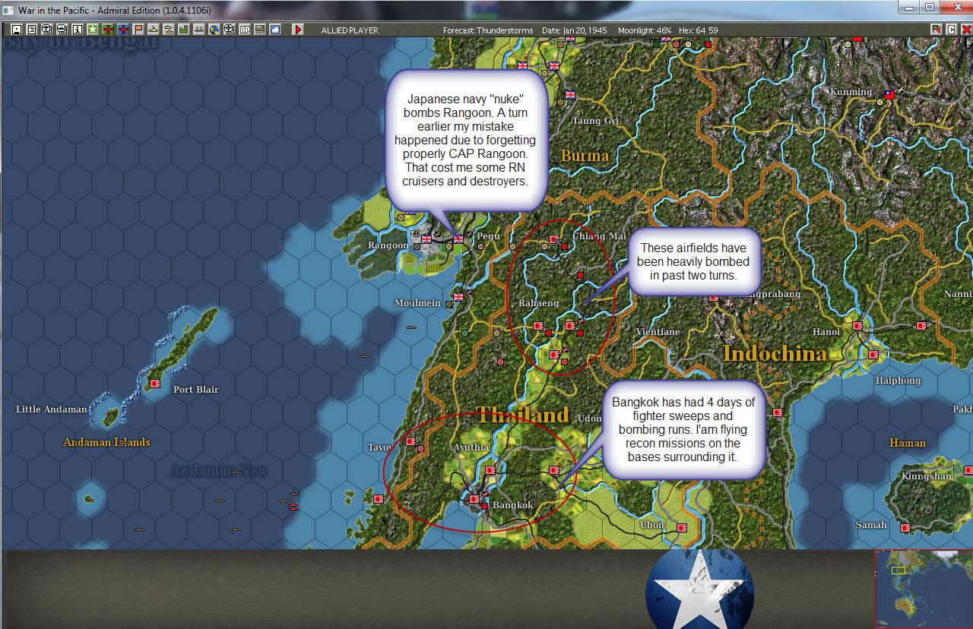Image resolution: width=973 pixels, height=629 pixels.
Task: Select the British flag base above Taung Gyi
Action: 569,95
